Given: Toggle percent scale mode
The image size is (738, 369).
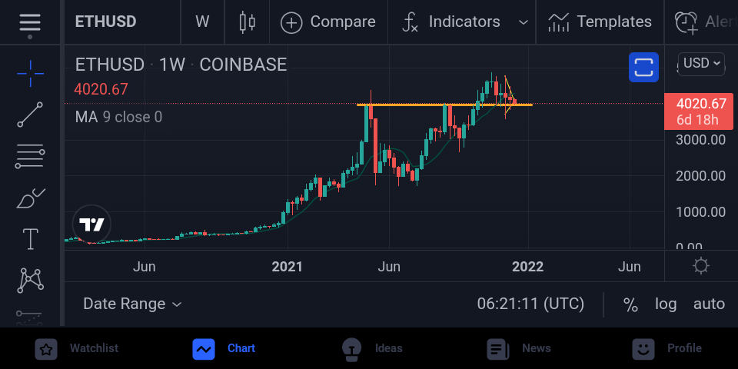Looking at the screenshot, I should coord(630,304).
